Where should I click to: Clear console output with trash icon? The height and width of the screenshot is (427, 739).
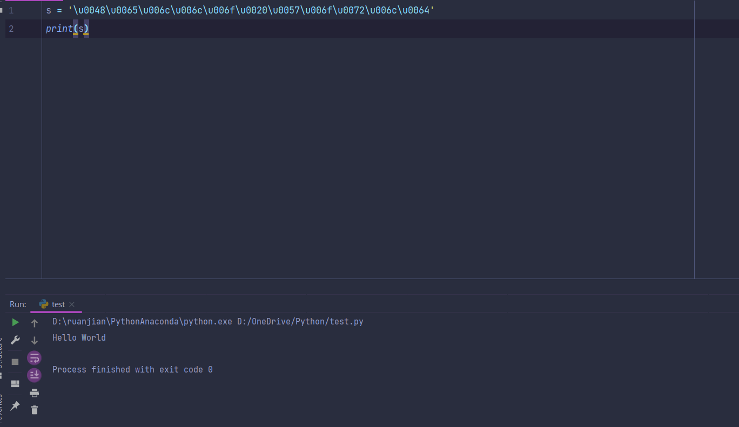pyautogui.click(x=35, y=410)
